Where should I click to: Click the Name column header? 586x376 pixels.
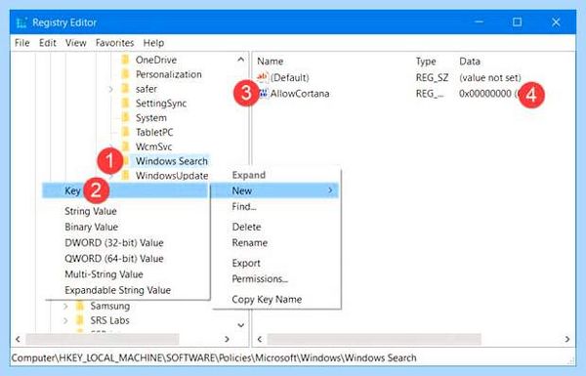click(x=270, y=62)
